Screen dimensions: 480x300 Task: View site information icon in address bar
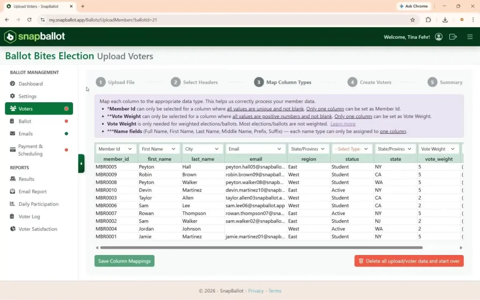click(x=43, y=20)
